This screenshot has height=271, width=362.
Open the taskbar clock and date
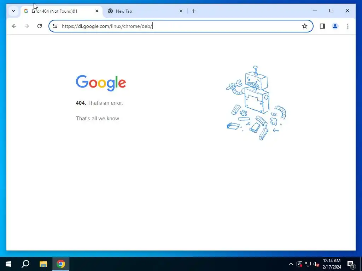pos(332,264)
